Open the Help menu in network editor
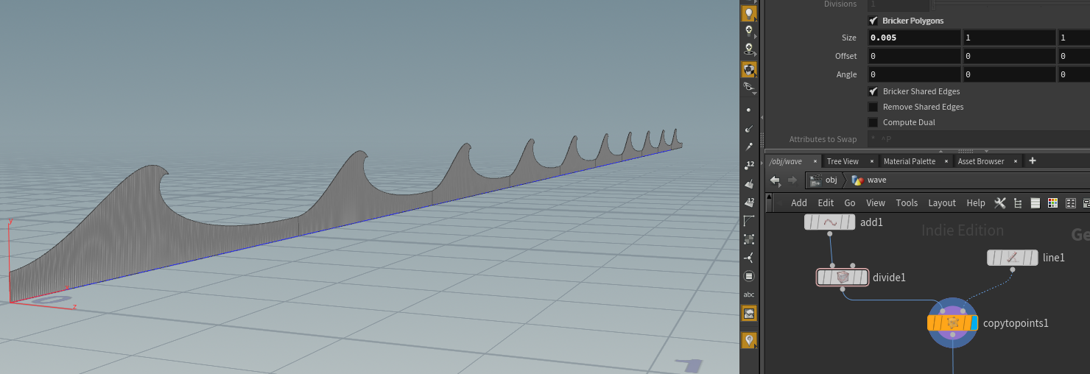 click(976, 203)
